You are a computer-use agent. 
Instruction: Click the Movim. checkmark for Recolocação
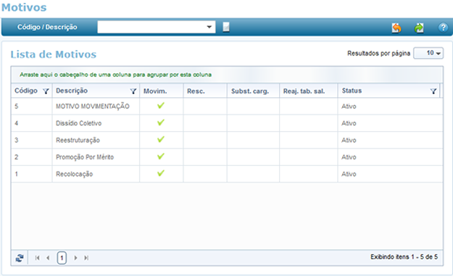tap(161, 173)
